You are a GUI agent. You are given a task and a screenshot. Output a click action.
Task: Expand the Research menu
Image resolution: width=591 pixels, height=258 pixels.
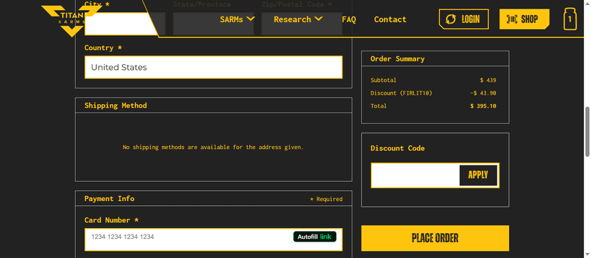click(x=298, y=19)
